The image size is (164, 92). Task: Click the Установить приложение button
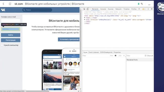[69, 39]
